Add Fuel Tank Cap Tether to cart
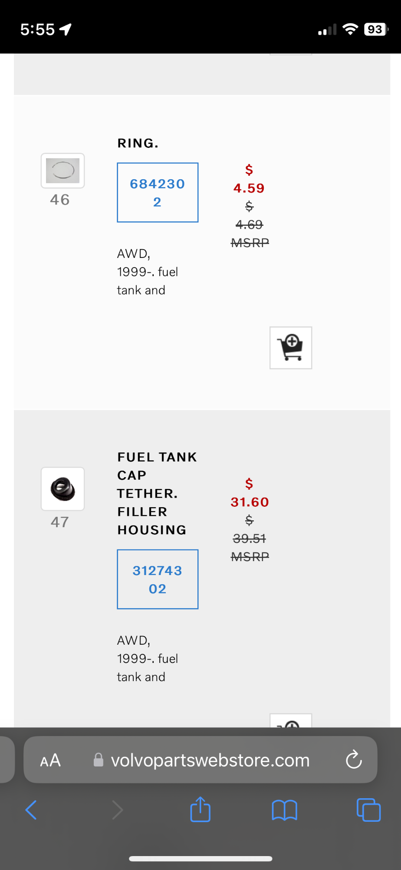Viewport: 401px width, 870px height. pyautogui.click(x=291, y=721)
